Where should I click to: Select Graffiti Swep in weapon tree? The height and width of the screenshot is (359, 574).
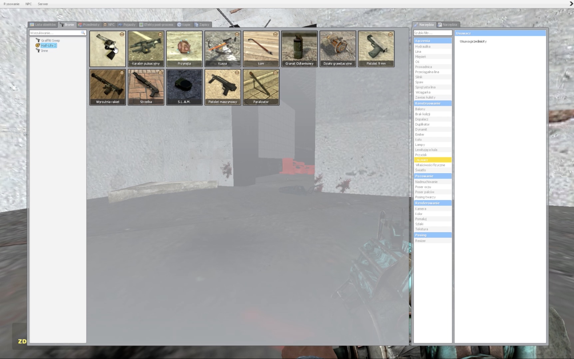tap(50, 41)
